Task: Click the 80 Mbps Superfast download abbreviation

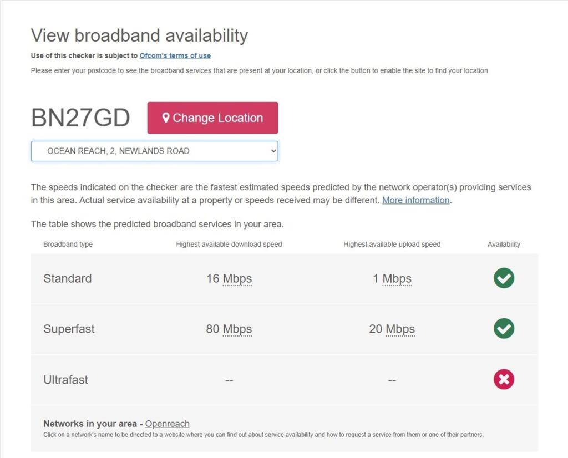Action: (237, 329)
